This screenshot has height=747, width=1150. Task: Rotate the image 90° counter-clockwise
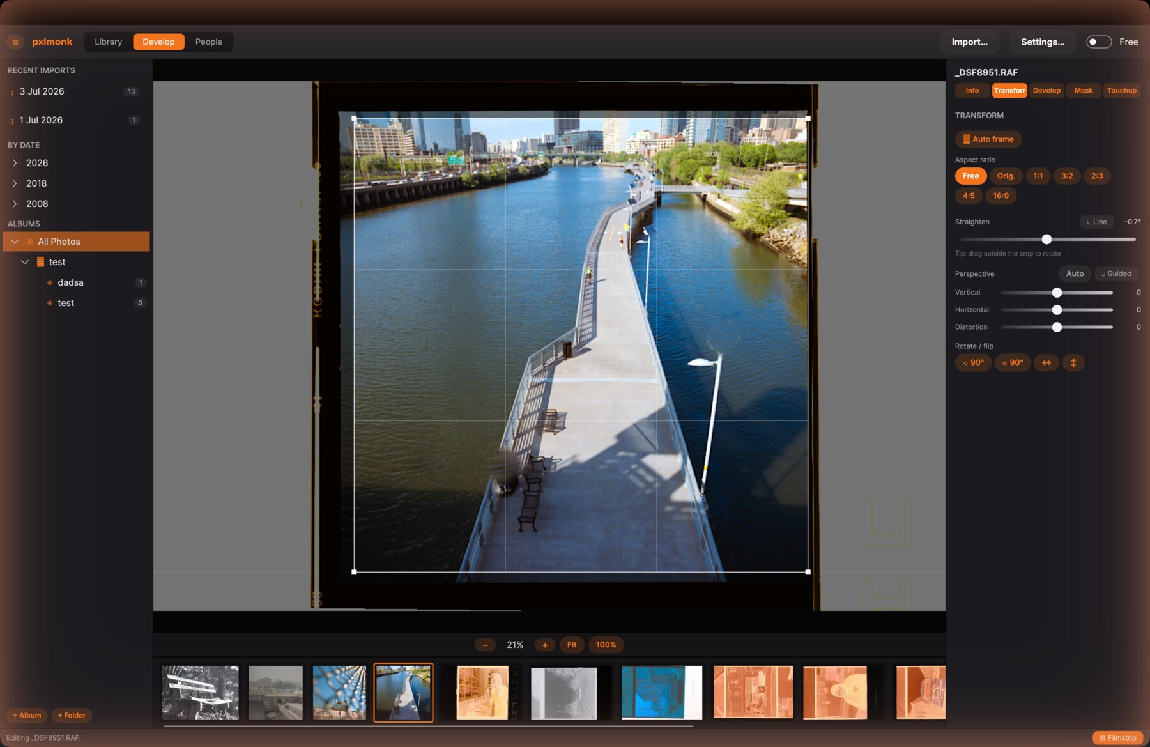[x=973, y=363]
